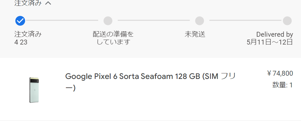Click the 未発送 status label

(x=195, y=34)
